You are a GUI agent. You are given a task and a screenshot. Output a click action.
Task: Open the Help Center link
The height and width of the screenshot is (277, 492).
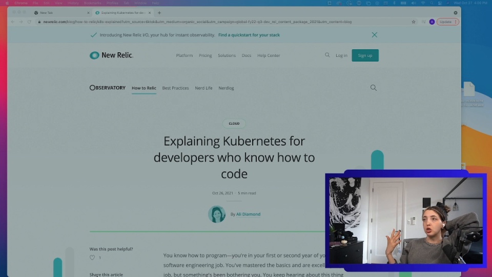tap(269, 55)
